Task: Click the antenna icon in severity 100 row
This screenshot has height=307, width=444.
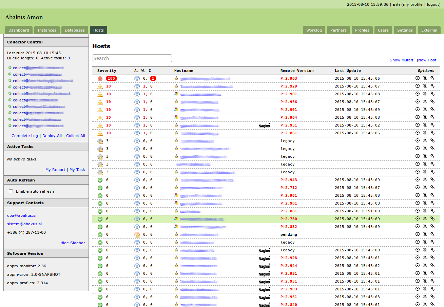Action: pyautogui.click(x=137, y=79)
